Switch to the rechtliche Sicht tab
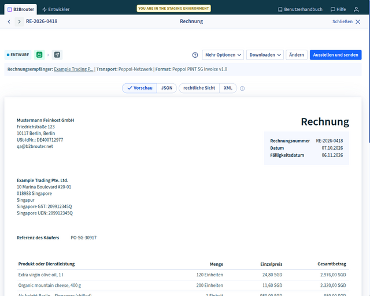This screenshot has width=370, height=296. tap(199, 88)
